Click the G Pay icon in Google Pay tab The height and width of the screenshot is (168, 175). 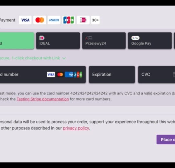135,38
